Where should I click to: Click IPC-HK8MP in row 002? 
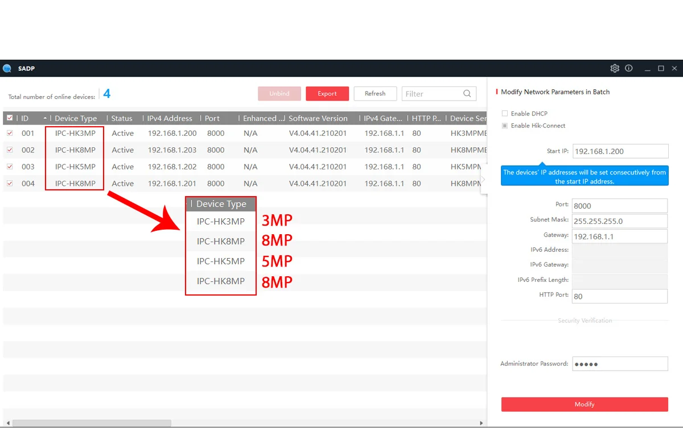75,150
